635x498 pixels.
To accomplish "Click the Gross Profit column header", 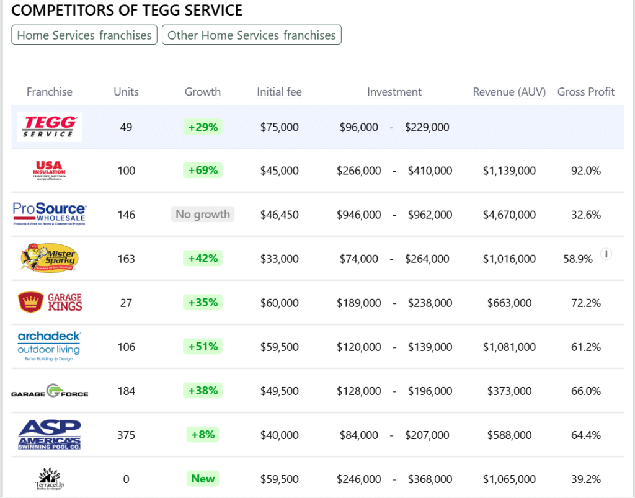I will [585, 92].
